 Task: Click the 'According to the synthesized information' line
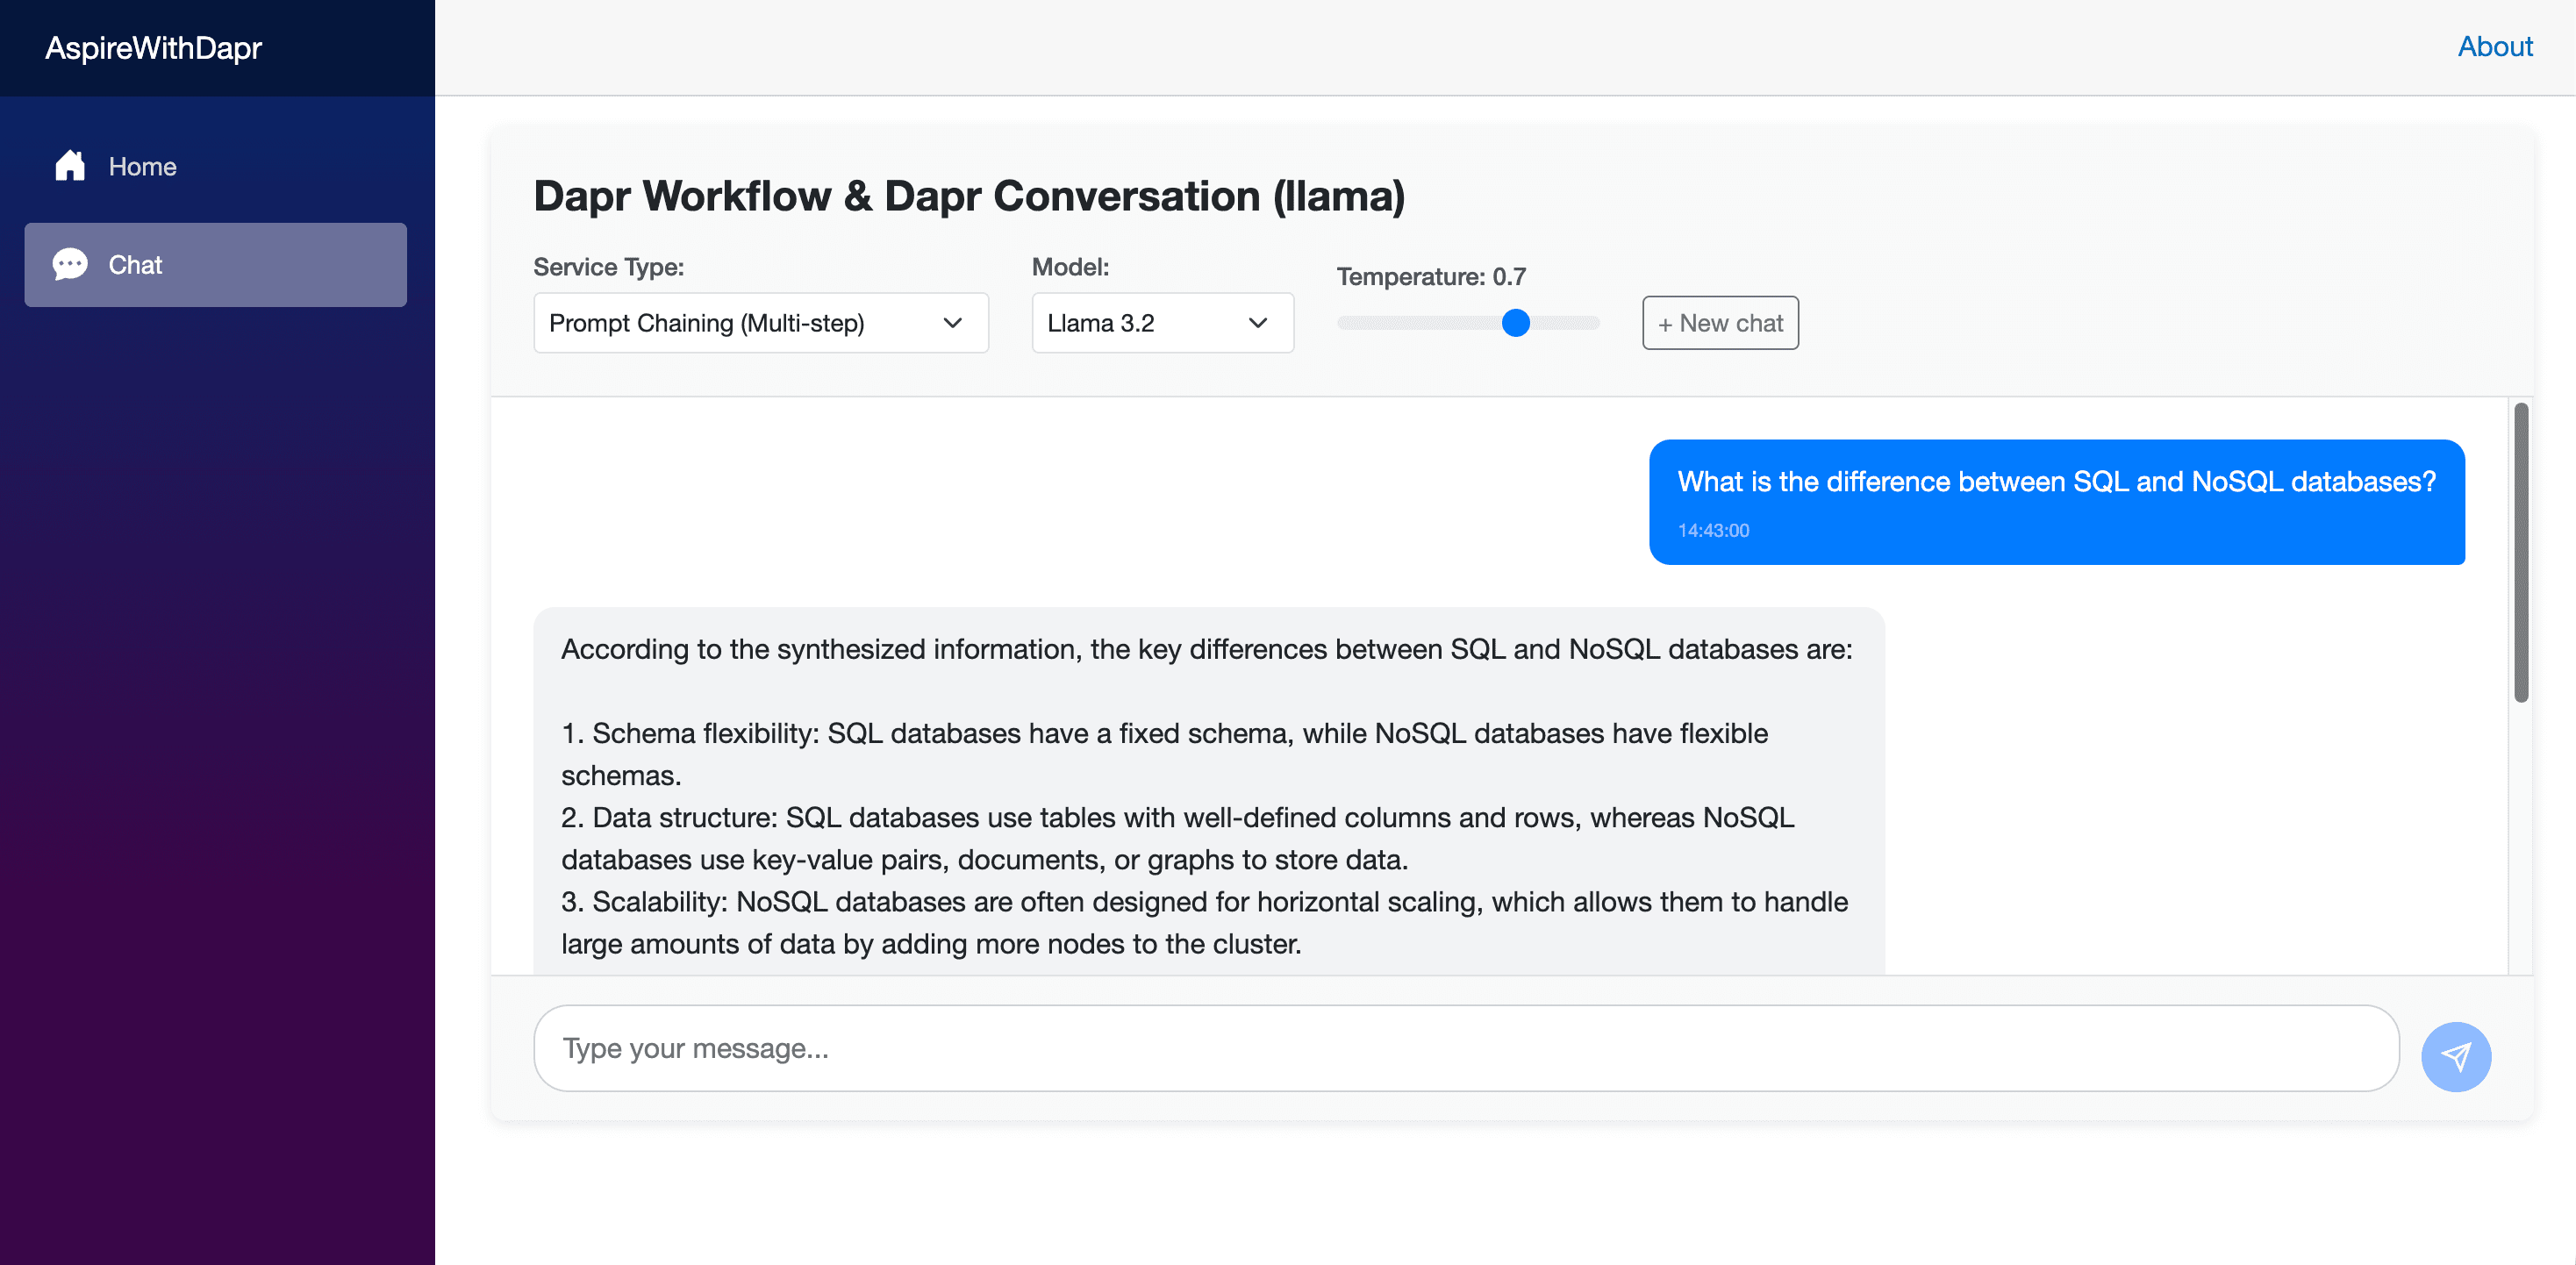[1206, 649]
